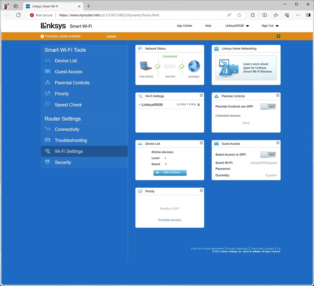Click the Add a Device button
Viewport: 314px width, 286px height.
point(170,172)
